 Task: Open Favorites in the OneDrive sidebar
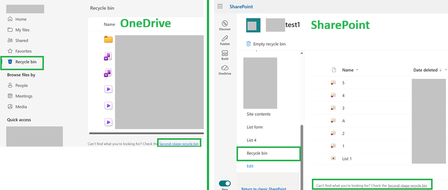tap(20, 51)
